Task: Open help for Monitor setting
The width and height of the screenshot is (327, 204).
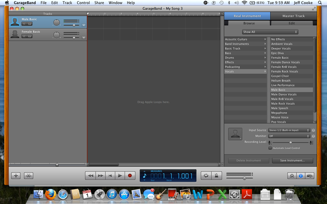Action: 313,136
